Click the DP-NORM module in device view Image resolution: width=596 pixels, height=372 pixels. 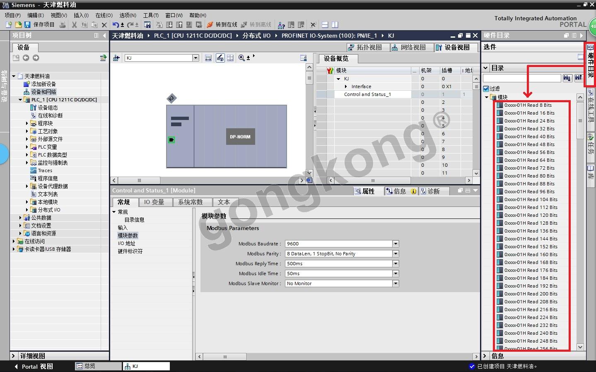coord(240,137)
